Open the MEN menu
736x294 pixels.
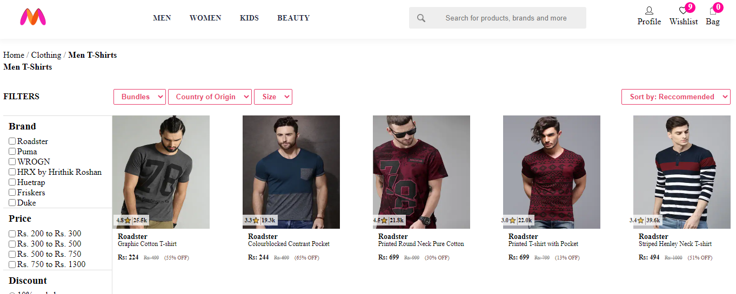point(162,18)
